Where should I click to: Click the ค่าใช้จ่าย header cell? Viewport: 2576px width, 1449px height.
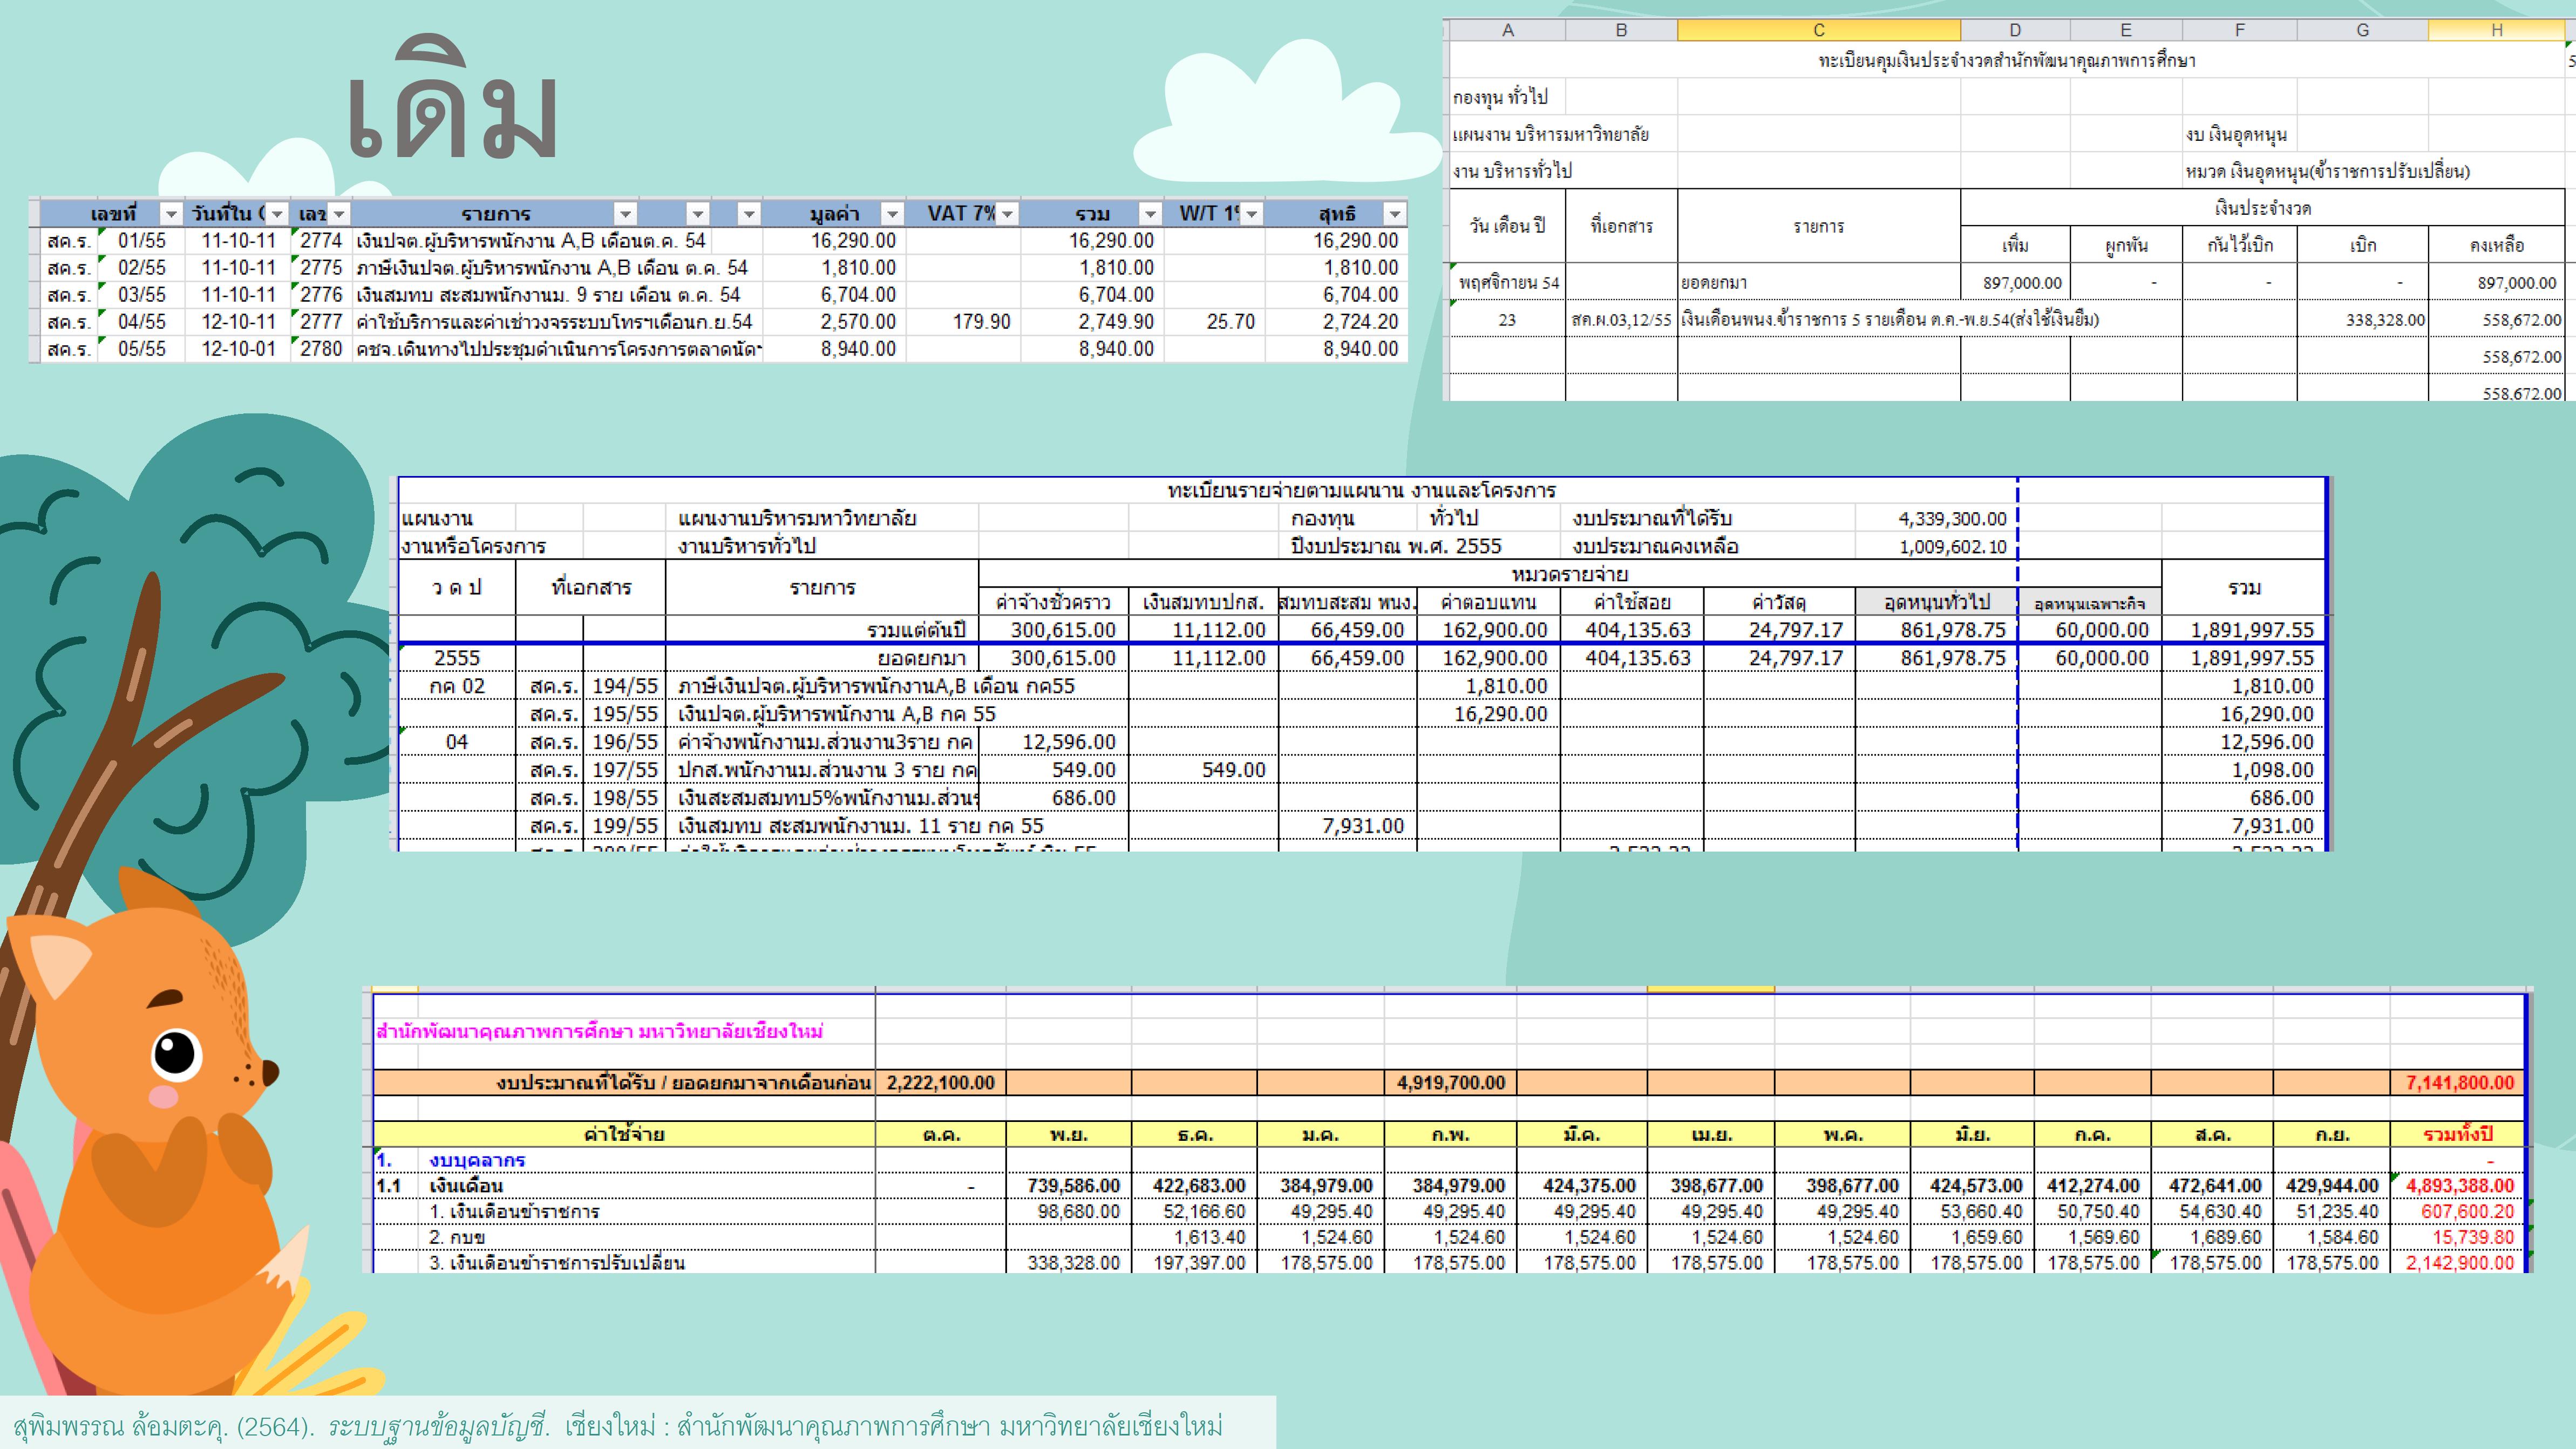(x=624, y=1134)
